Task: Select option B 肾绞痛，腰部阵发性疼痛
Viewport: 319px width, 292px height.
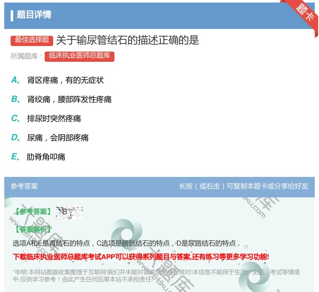Action: 61,99
